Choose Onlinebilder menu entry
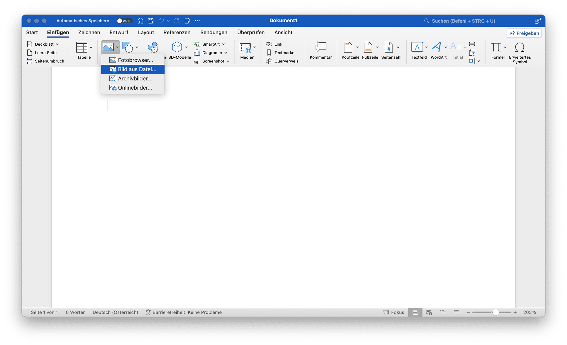This screenshot has height=345, width=567. pos(133,88)
